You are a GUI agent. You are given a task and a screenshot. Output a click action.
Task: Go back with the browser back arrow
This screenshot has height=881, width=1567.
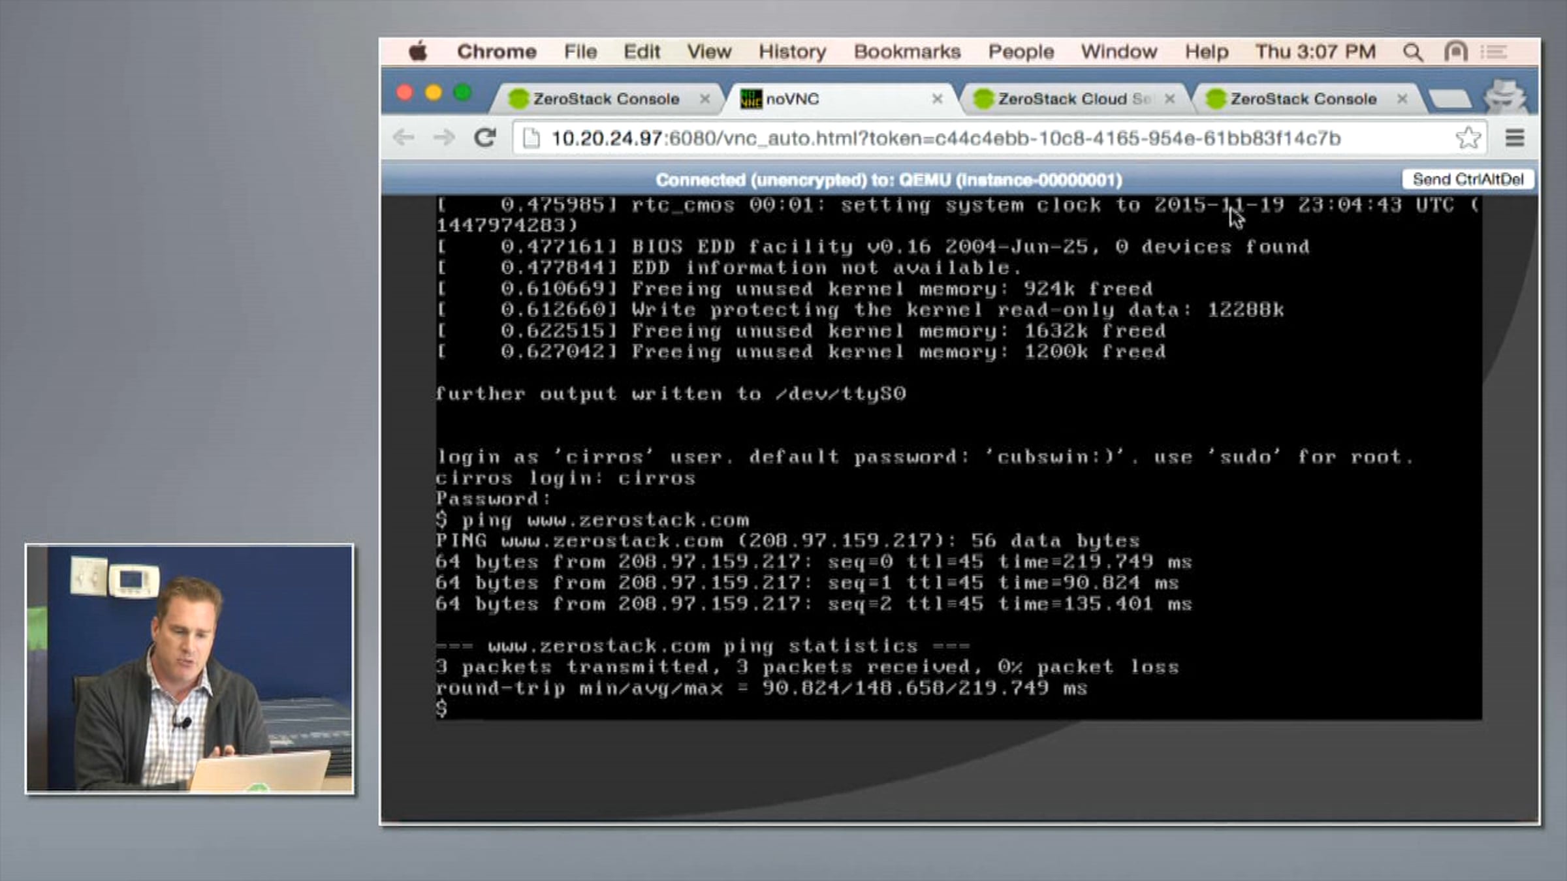click(x=404, y=138)
